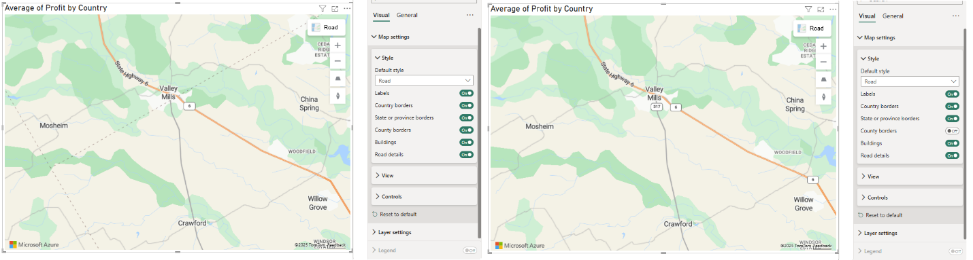Viewport: 973px width, 260px height.
Task: Click the compass control on the right map
Action: coord(823,96)
